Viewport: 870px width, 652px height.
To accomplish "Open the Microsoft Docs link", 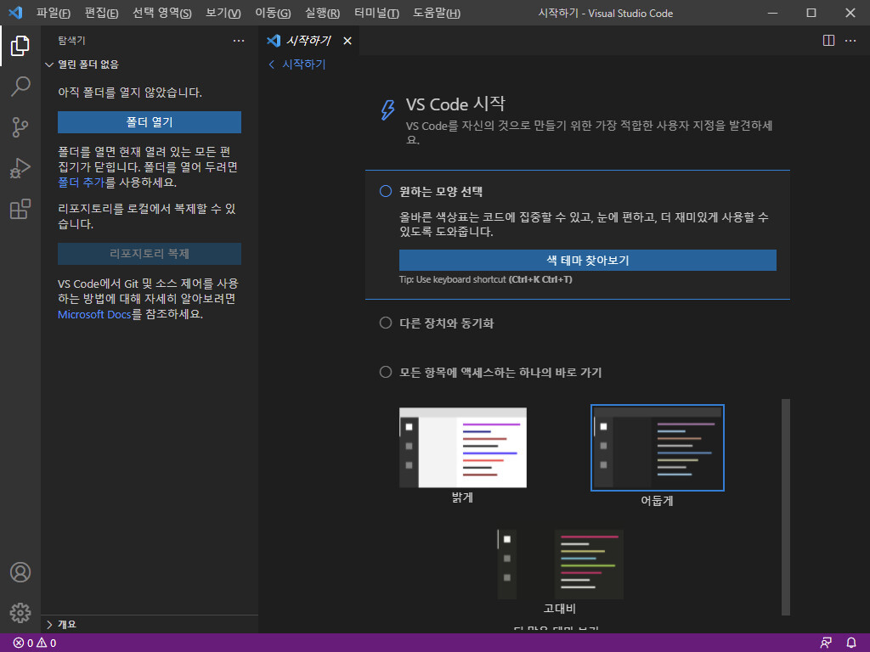I will [x=94, y=314].
